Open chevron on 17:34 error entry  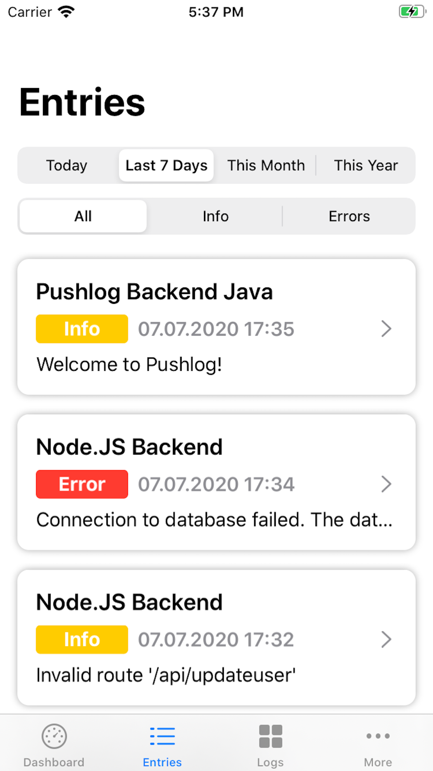point(386,484)
